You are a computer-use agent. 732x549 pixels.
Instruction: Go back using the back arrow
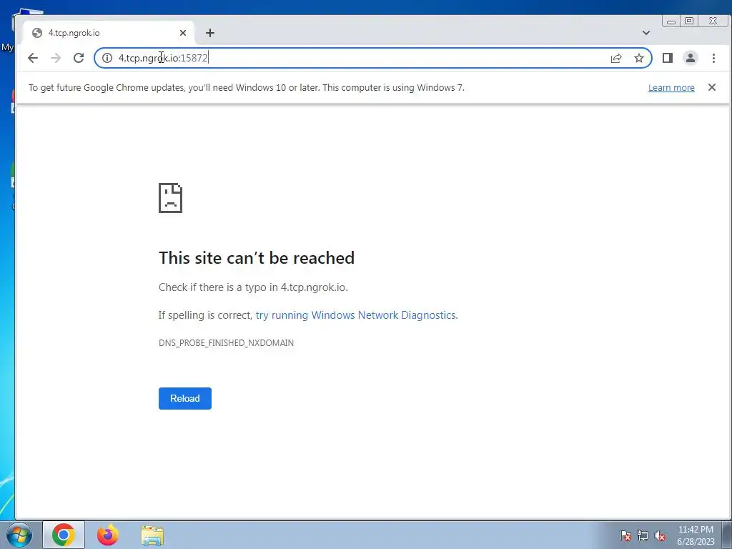click(33, 58)
